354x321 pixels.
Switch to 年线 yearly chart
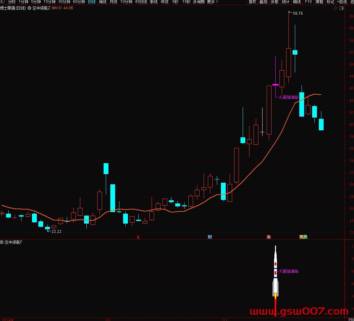pyautogui.click(x=164, y=2)
